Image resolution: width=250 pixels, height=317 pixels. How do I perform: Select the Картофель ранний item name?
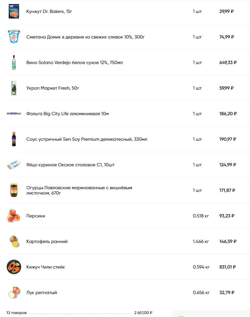(x=47, y=241)
